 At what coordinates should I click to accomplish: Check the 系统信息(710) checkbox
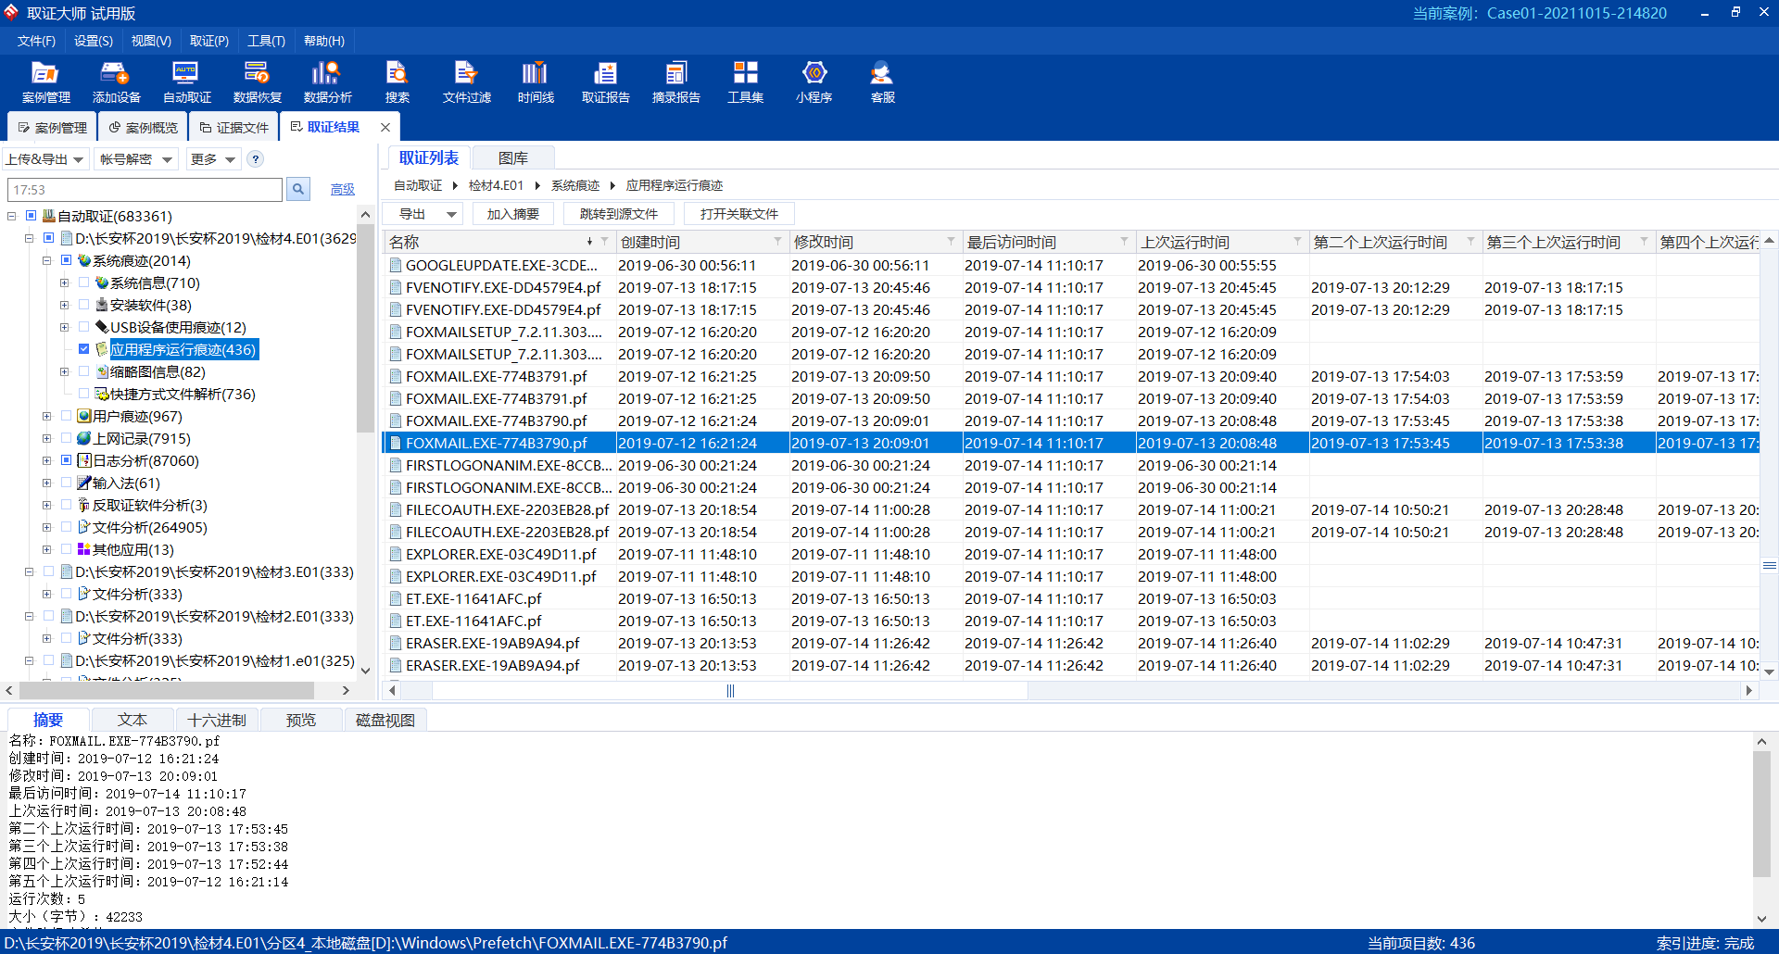pyautogui.click(x=84, y=282)
